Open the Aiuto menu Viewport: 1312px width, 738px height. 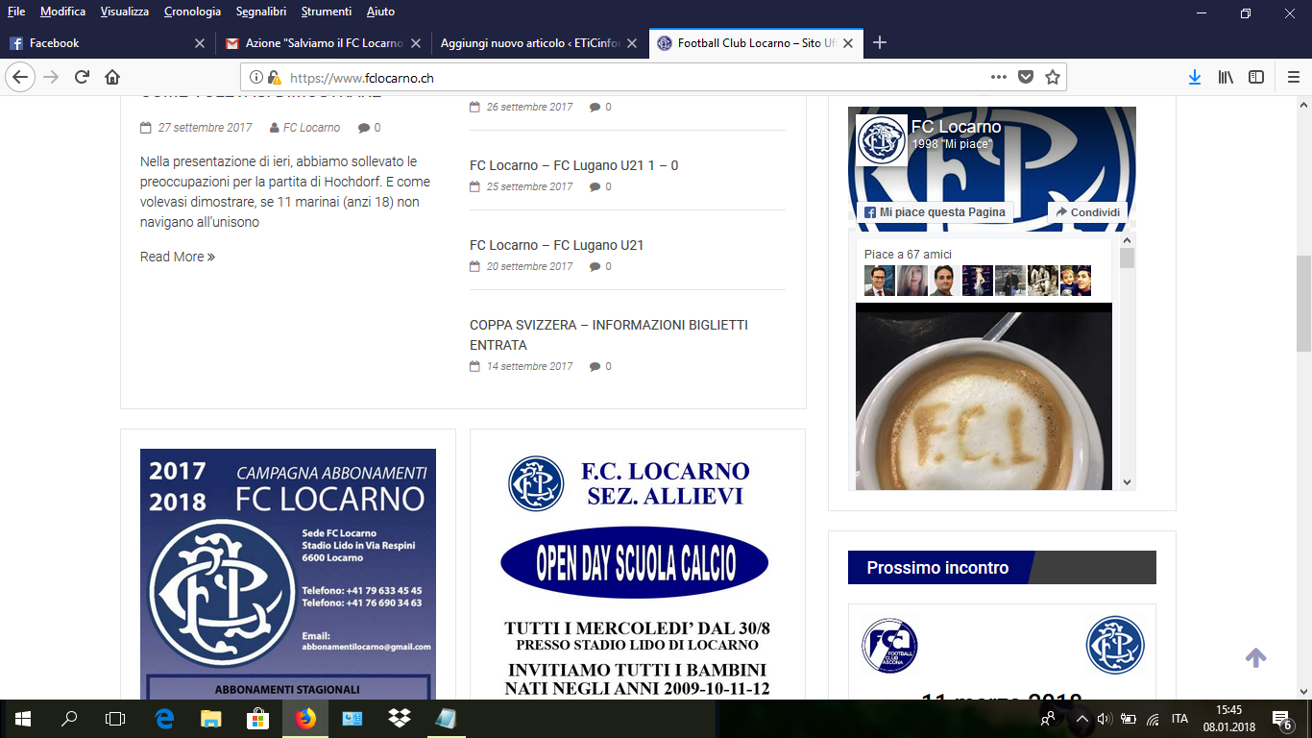click(380, 12)
